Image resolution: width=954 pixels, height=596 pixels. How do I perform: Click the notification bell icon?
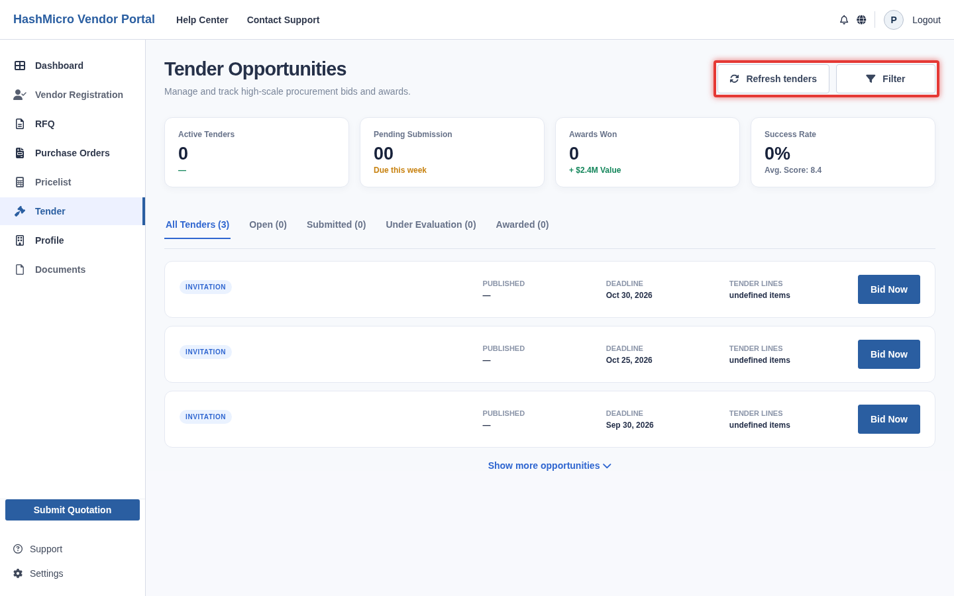[844, 20]
